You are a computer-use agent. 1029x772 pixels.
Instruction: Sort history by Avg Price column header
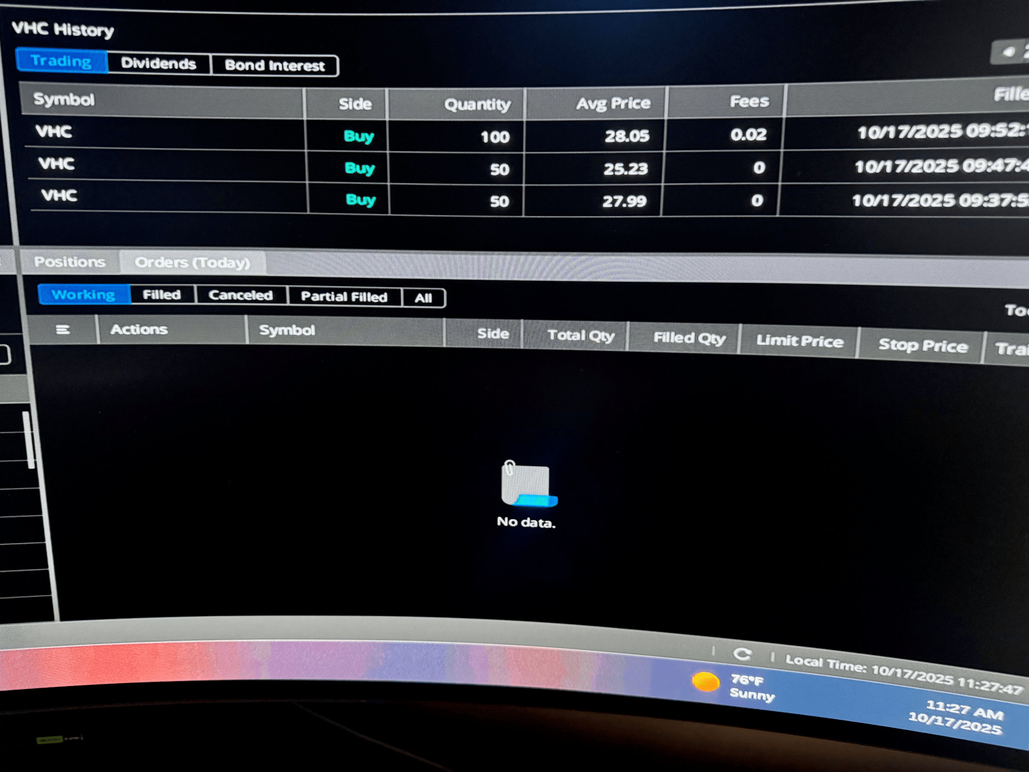(x=613, y=103)
